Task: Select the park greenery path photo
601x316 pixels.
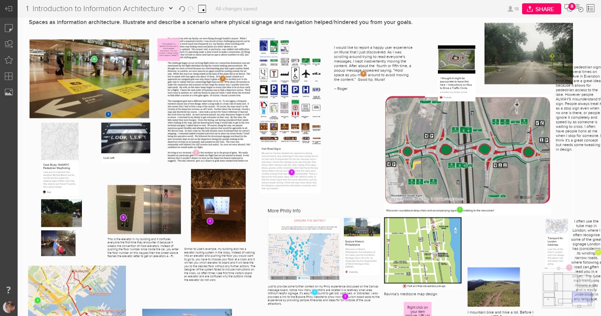Action: pos(61,213)
